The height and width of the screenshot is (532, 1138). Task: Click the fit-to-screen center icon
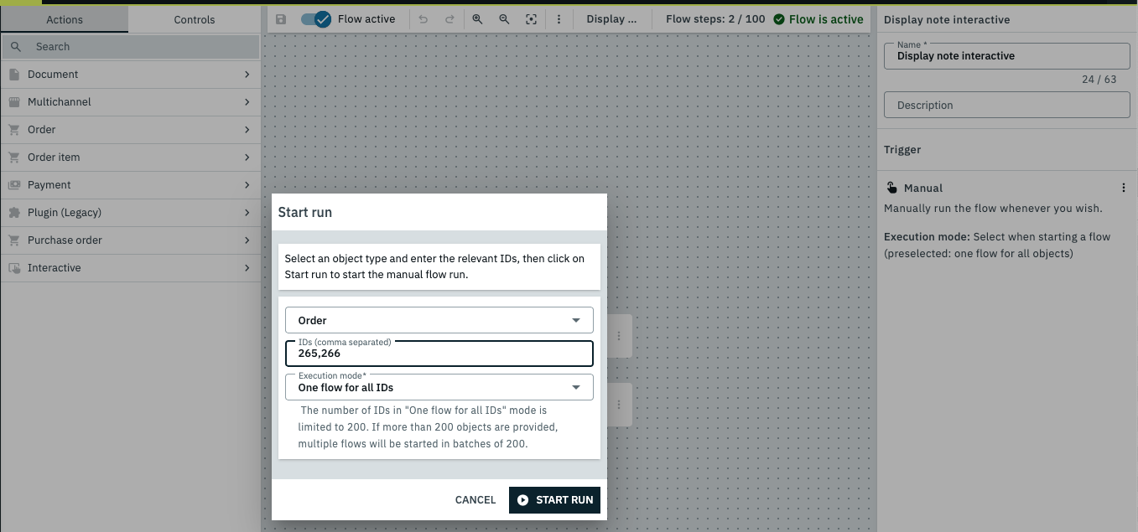531,19
